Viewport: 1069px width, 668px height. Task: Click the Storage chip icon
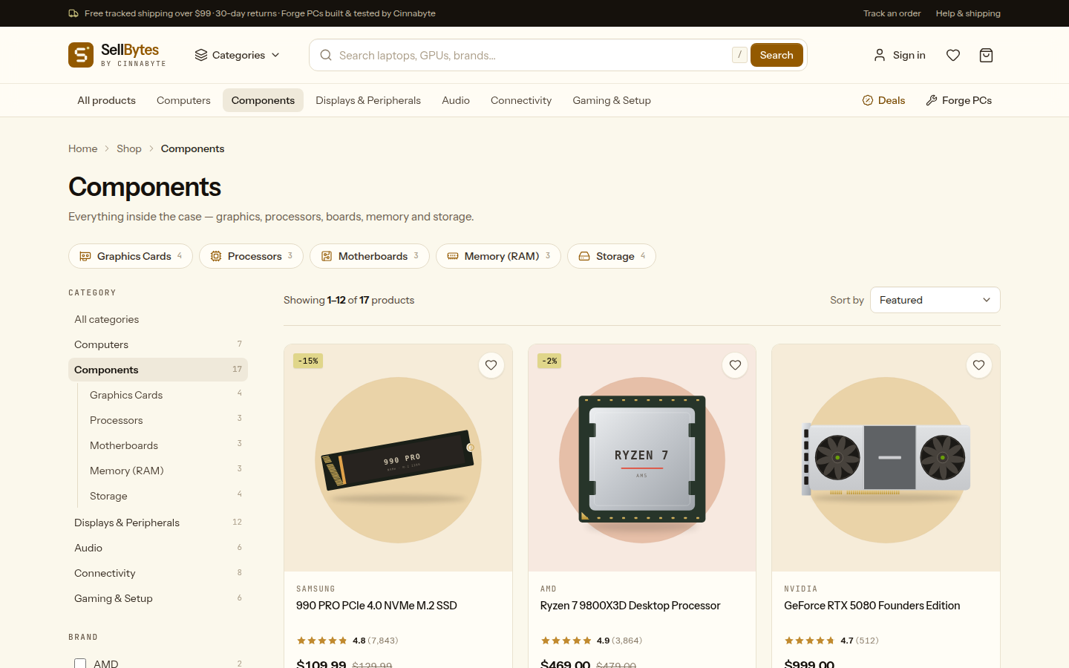tap(584, 256)
